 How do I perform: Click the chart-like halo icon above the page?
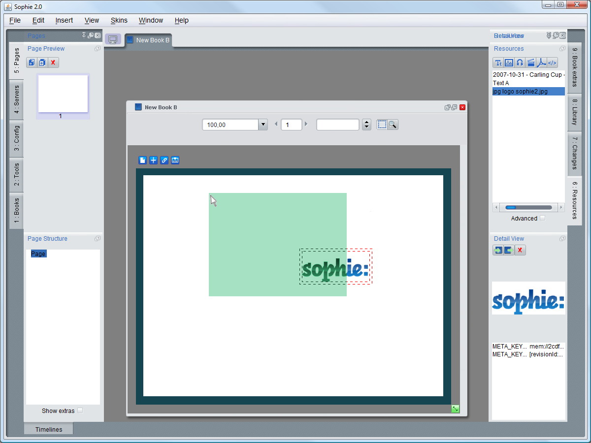tap(175, 160)
